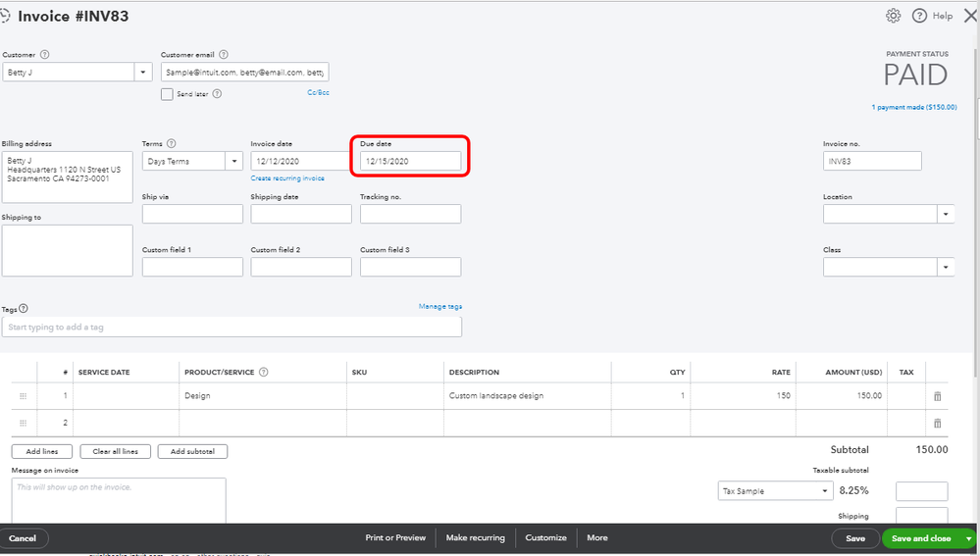Open the Tax Sample rate dropdown
Screen dimensions: 980x556
coord(824,490)
